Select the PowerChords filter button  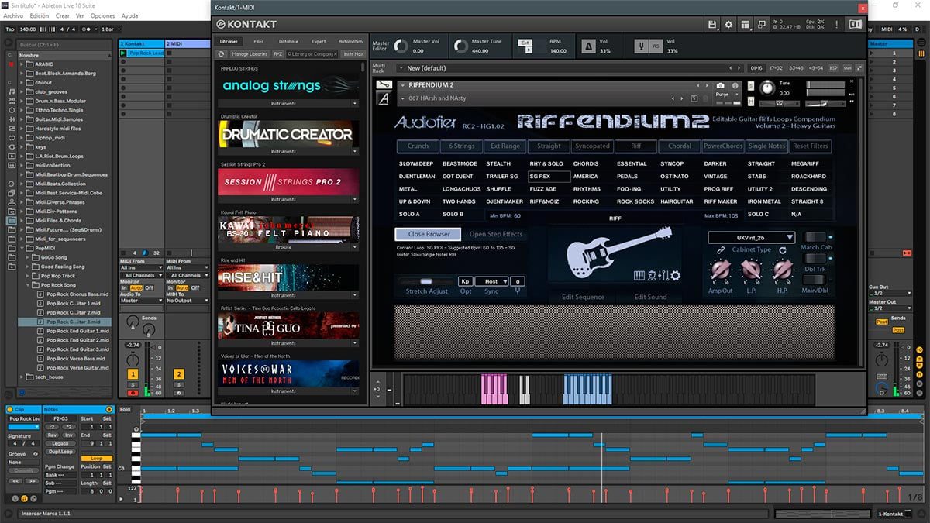722,146
